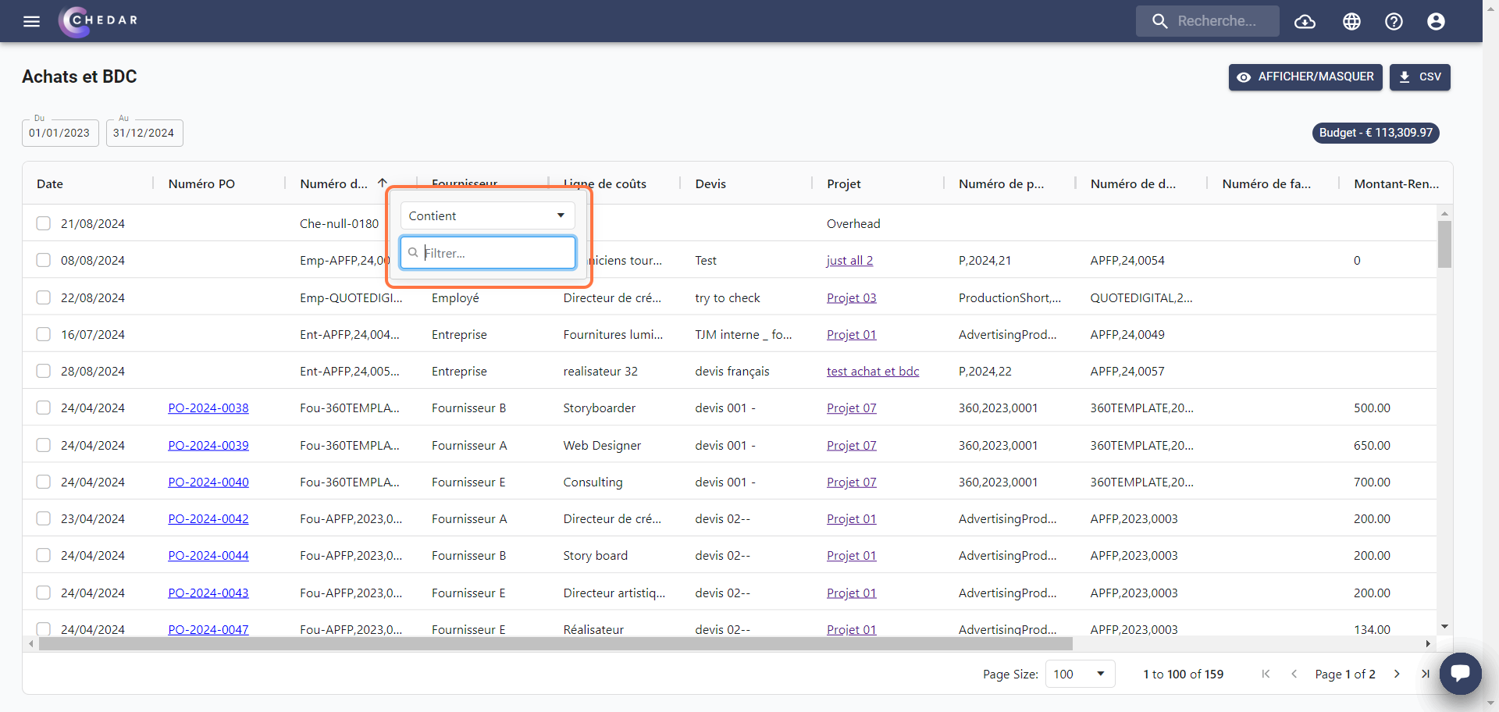Click the Overhead project cell

tap(853, 223)
